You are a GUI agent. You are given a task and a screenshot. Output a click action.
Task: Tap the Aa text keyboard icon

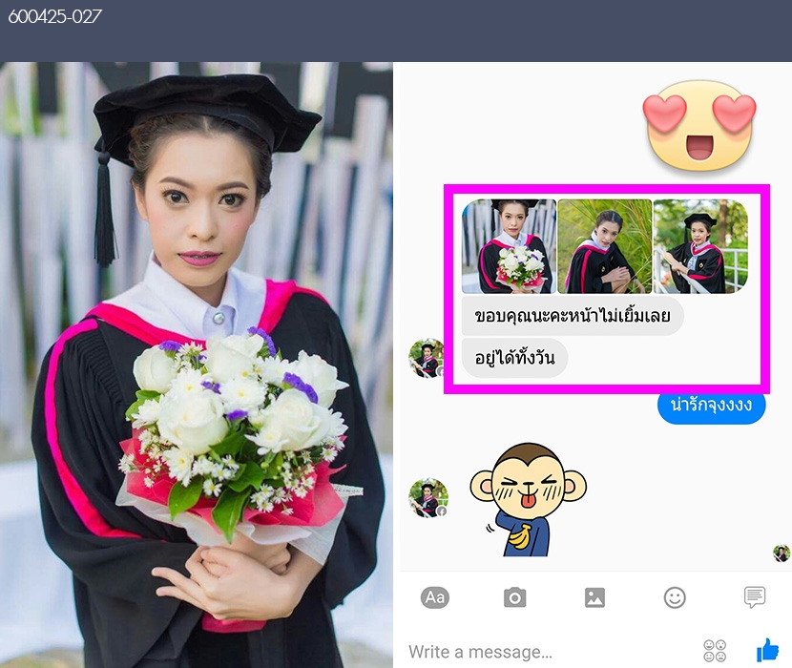[435, 597]
